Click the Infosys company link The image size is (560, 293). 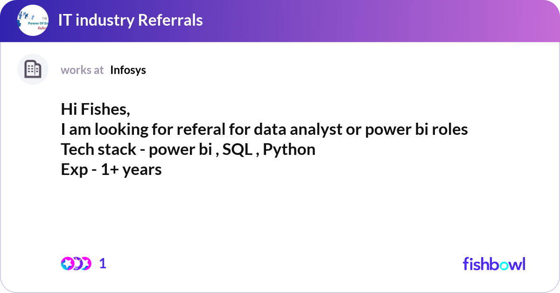coord(128,70)
